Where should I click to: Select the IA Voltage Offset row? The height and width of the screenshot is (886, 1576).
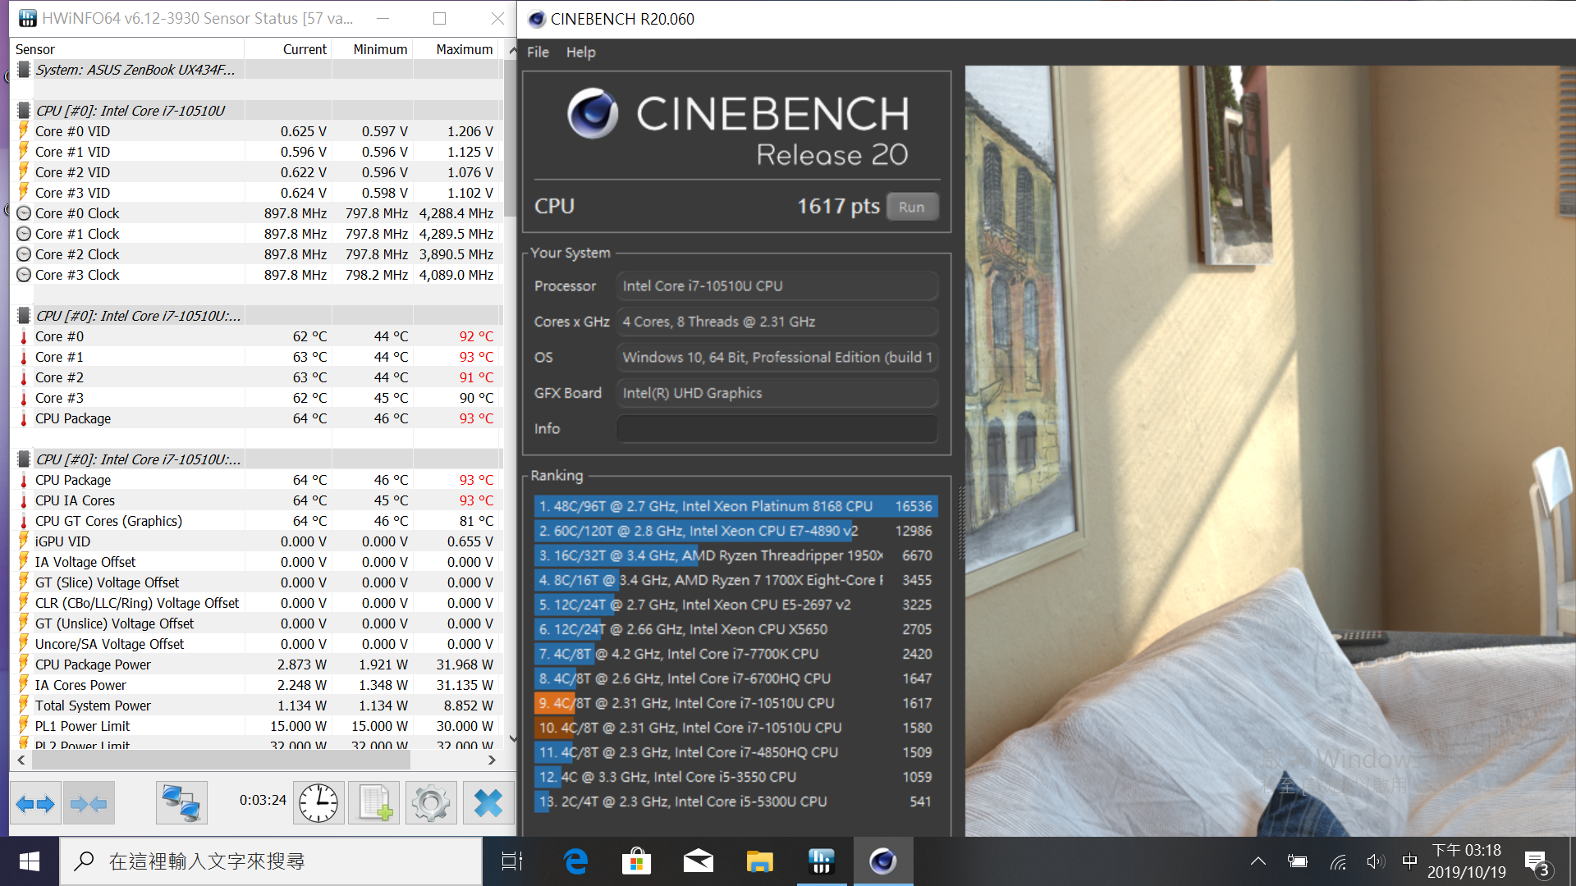click(x=255, y=562)
